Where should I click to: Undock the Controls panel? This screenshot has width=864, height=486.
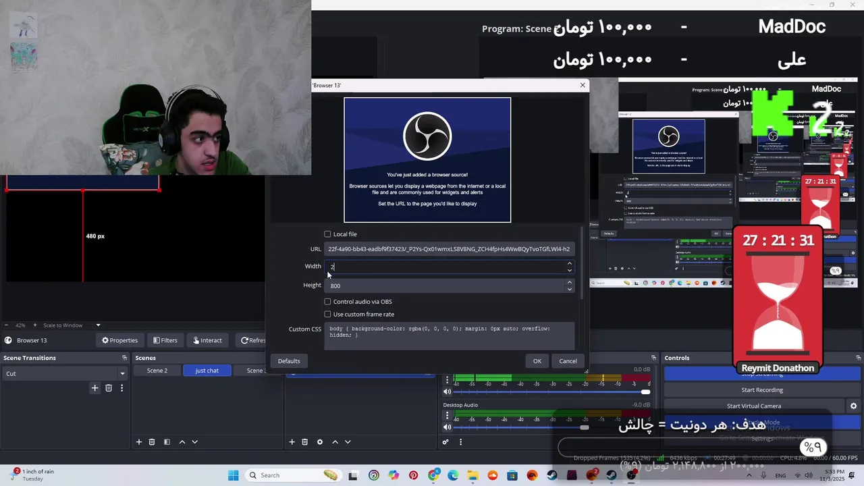click(857, 358)
